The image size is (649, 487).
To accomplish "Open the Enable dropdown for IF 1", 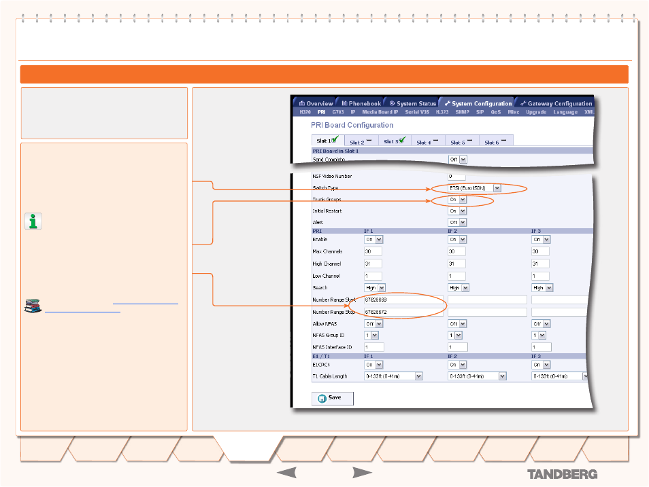I will point(373,240).
